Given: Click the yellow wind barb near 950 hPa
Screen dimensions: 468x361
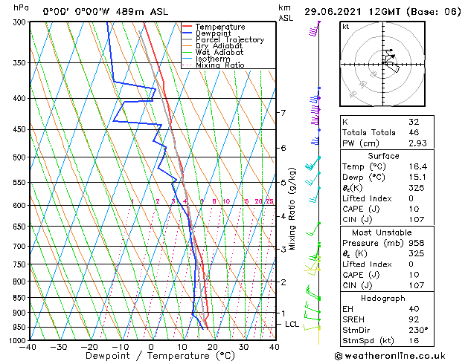Looking at the screenshot, I should click(x=312, y=328).
